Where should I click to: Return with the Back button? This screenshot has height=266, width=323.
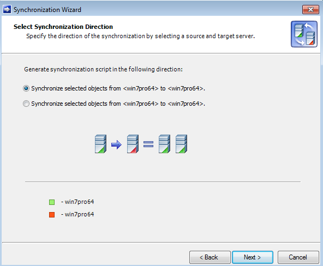(x=210, y=257)
